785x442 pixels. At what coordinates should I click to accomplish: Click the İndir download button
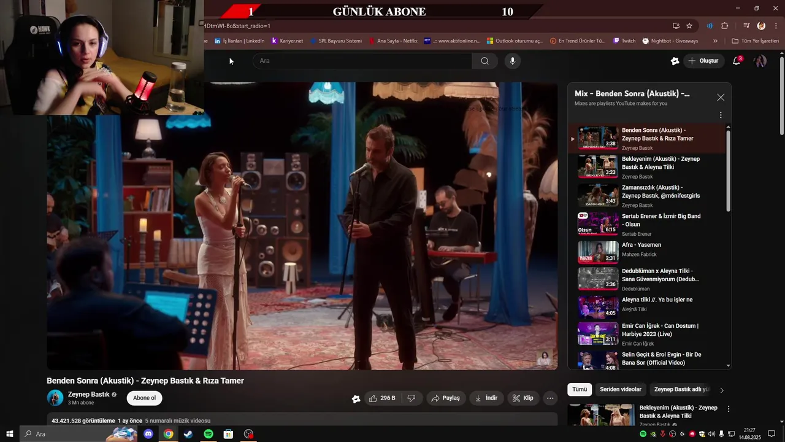[486, 398]
